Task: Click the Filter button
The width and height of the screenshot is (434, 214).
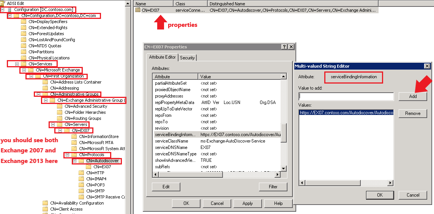Action: click(273, 187)
